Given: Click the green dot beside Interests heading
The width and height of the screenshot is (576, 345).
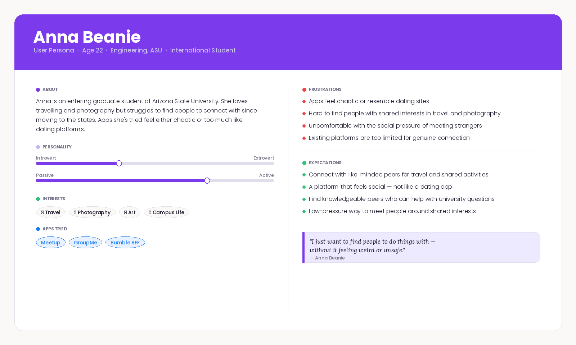Looking at the screenshot, I should point(38,199).
